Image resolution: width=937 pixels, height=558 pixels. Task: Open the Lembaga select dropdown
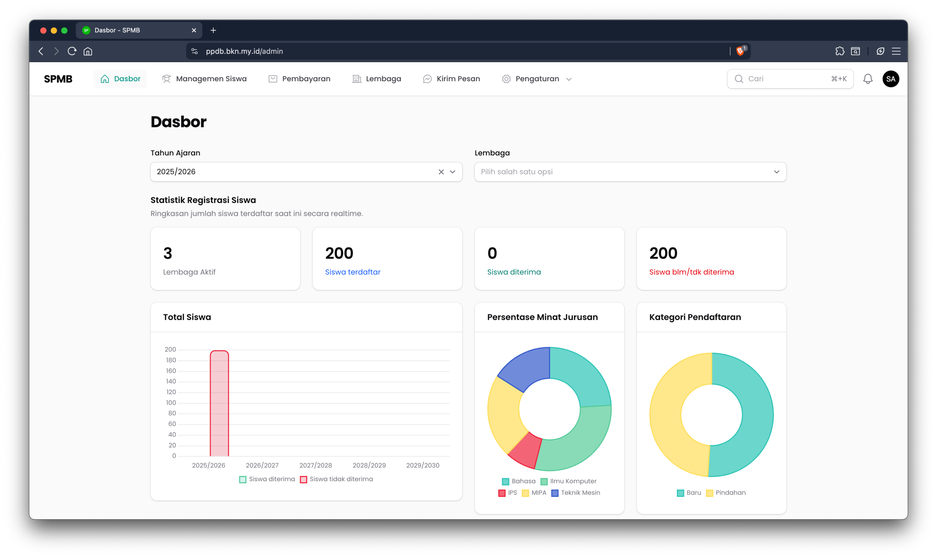click(x=630, y=172)
